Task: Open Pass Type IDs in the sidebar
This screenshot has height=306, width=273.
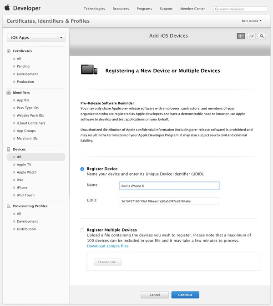Action: pos(28,108)
